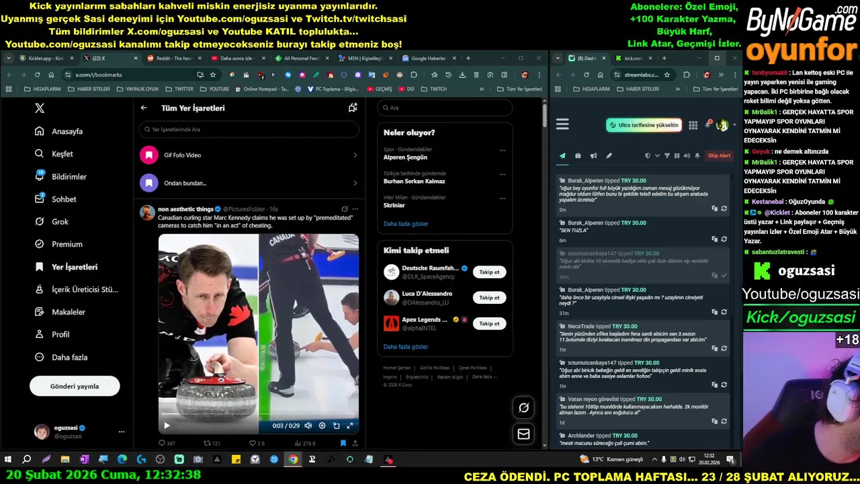
Task: Click Daha fazla göster under Neler oluyor
Action: tap(406, 224)
